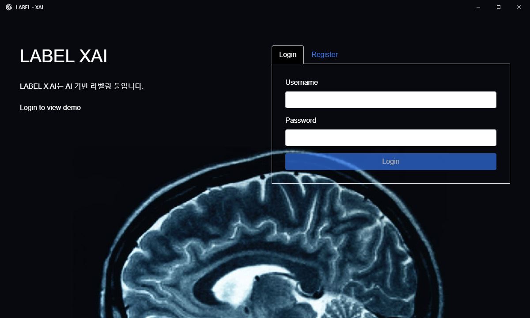The width and height of the screenshot is (530, 318).
Task: Switch to the Register tab
Action: [325, 55]
